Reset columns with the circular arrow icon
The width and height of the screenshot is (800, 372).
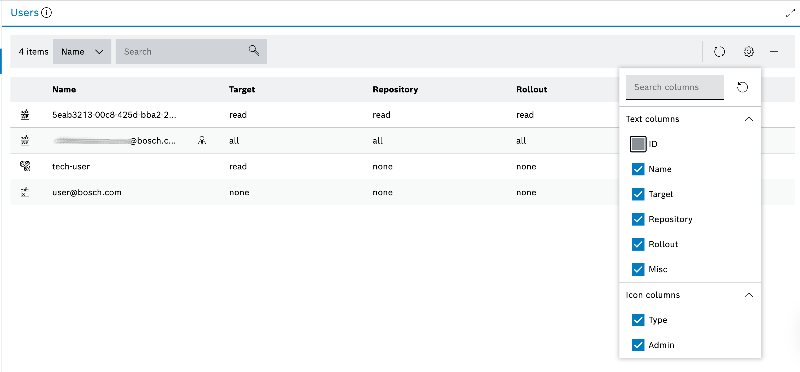[742, 87]
